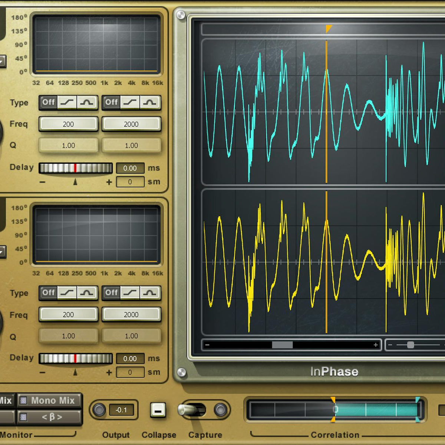Select shelf filter type for lower 2000 Hz filter

tap(130, 293)
